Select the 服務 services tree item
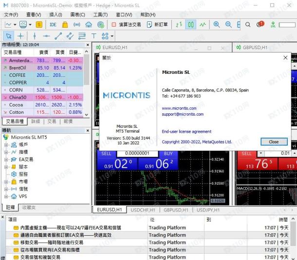297x260 pixels. tap(19, 174)
